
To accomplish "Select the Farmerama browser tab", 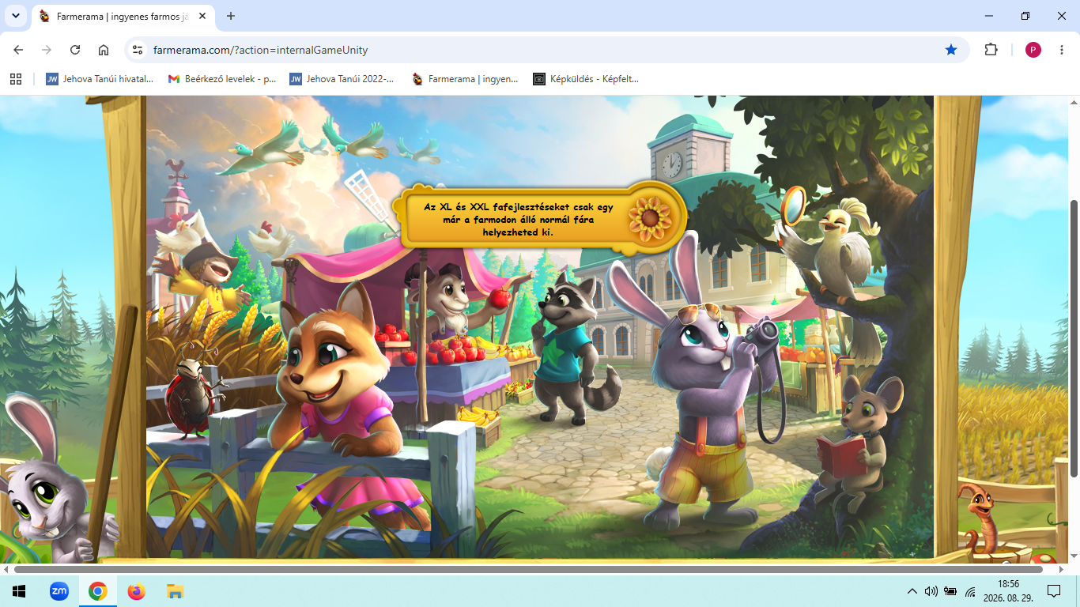I will pos(123,16).
